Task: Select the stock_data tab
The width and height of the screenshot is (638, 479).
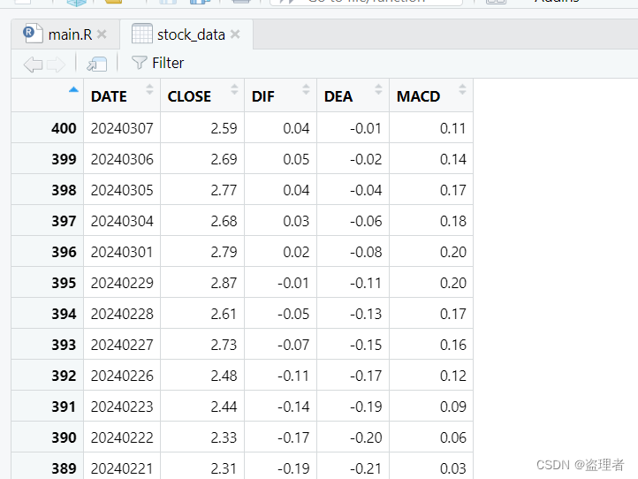Action: [186, 34]
